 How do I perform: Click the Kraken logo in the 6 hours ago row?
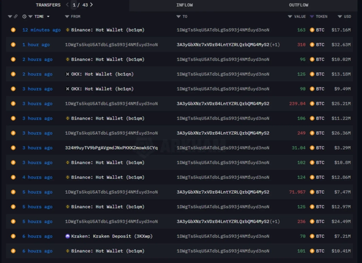[x=67, y=236]
